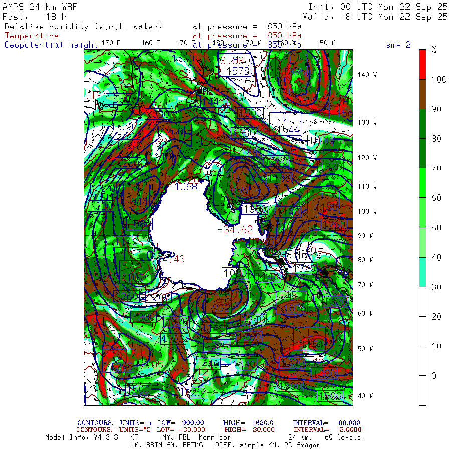This screenshot has height=451, width=451.
Task: Click the '150 W' longitude label at top
Action: pyautogui.click(x=325, y=43)
